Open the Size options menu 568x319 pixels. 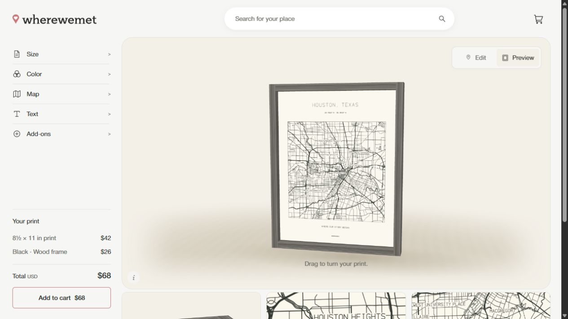[x=62, y=54]
